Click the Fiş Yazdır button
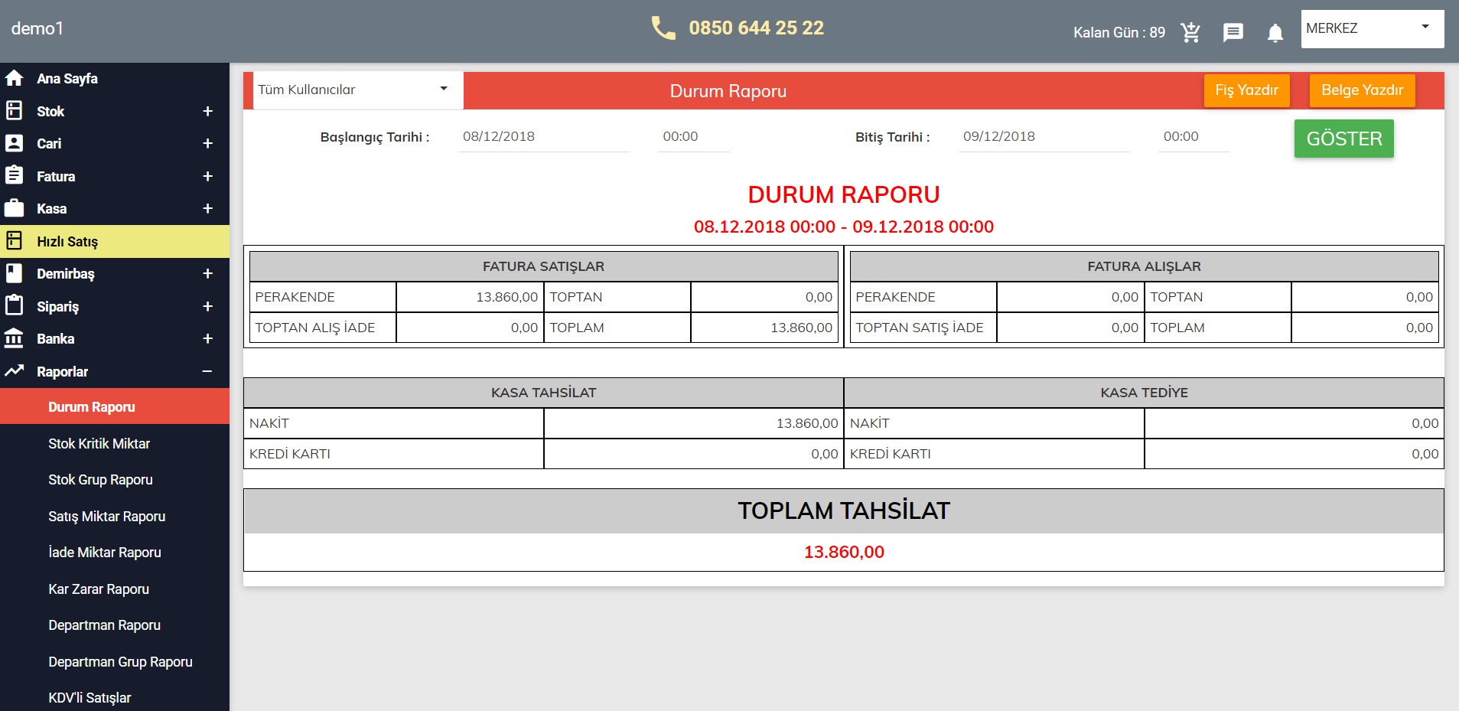This screenshot has width=1459, height=711. pos(1246,90)
